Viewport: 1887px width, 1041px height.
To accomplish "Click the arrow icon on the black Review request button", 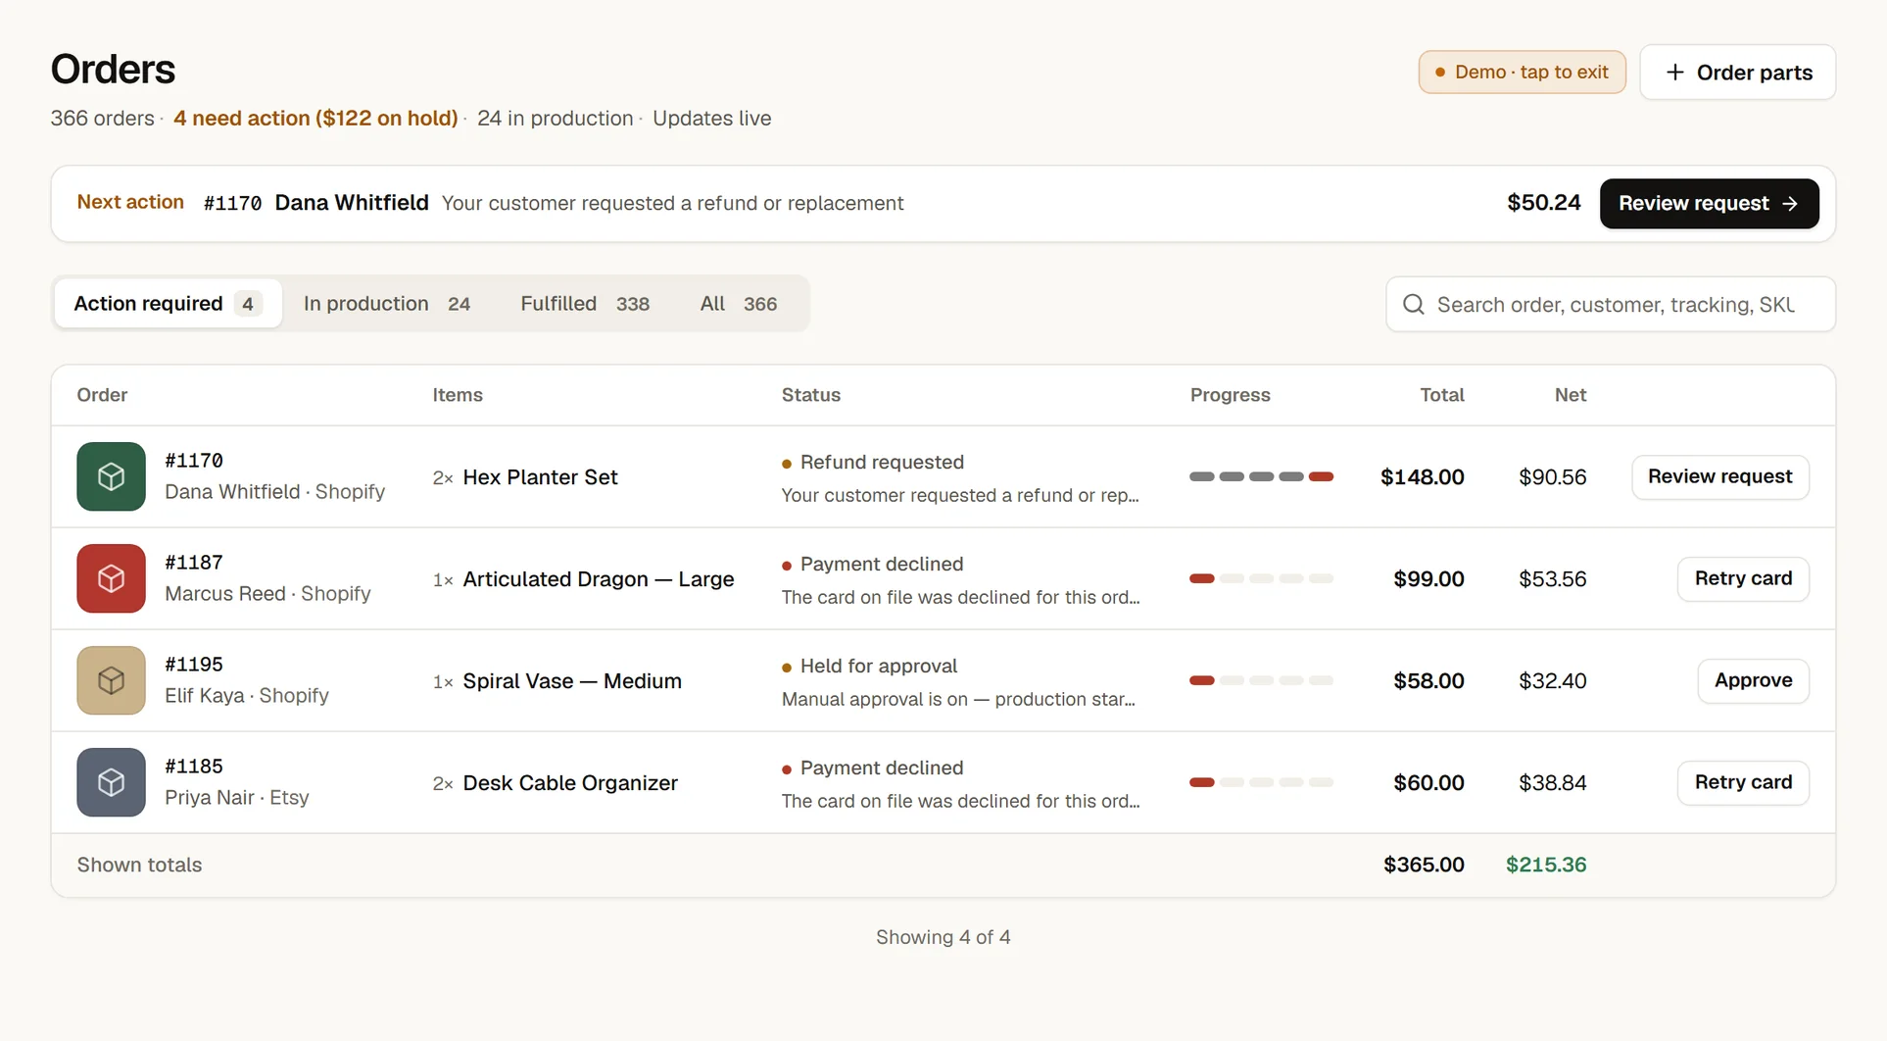I will (1790, 204).
